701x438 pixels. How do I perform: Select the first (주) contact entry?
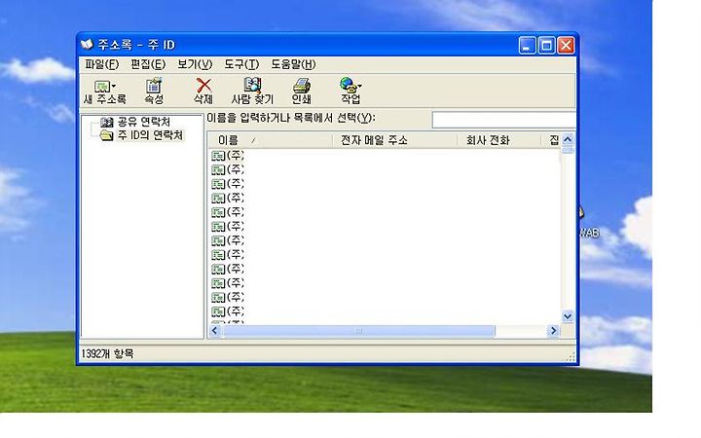(228, 156)
